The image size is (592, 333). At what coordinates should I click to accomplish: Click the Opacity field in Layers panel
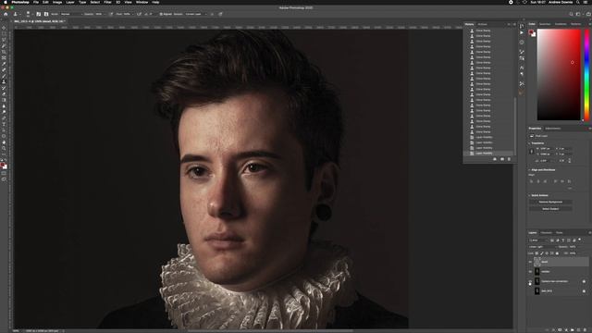[573, 247]
